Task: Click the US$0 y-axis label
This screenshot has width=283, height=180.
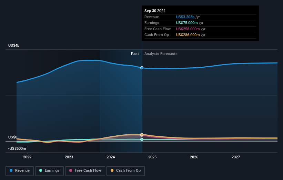Action: point(13,137)
